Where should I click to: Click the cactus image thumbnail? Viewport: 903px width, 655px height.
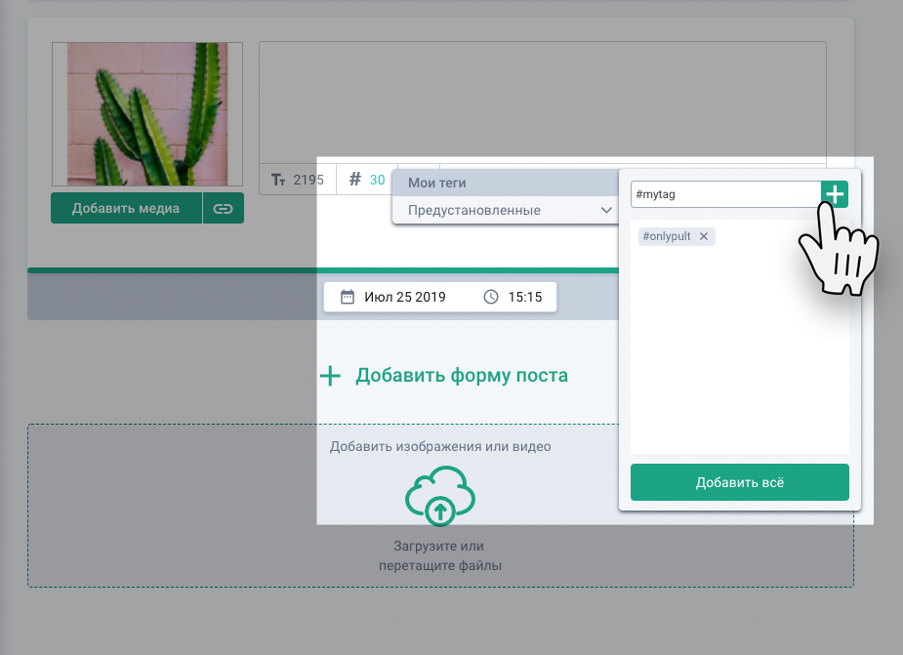tap(146, 113)
